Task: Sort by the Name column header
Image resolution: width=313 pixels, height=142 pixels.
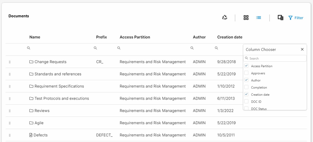Action: [x=35, y=37]
